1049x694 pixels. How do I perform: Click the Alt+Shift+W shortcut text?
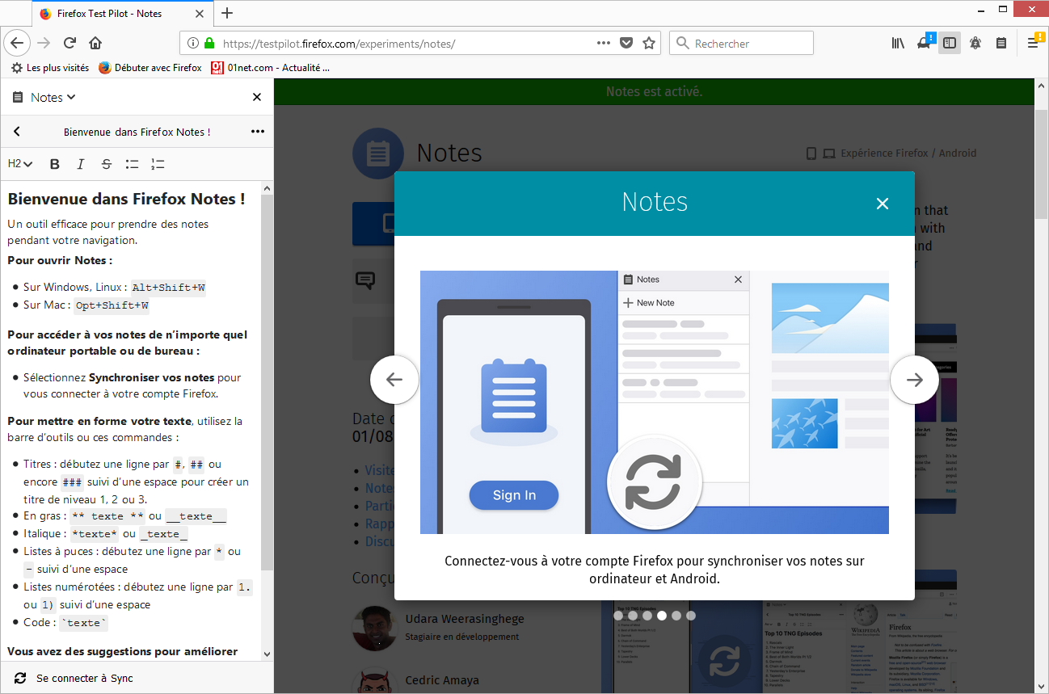point(168,288)
